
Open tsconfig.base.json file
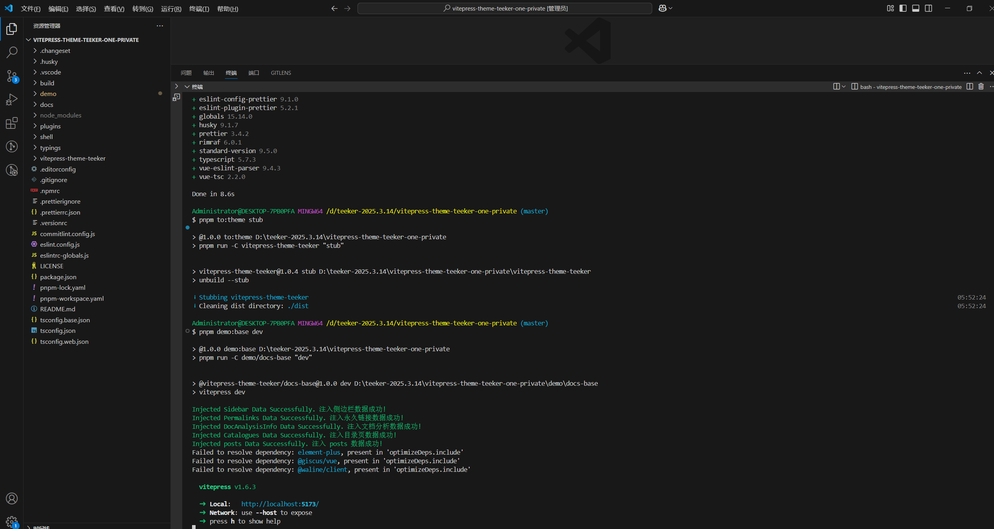coord(97,320)
